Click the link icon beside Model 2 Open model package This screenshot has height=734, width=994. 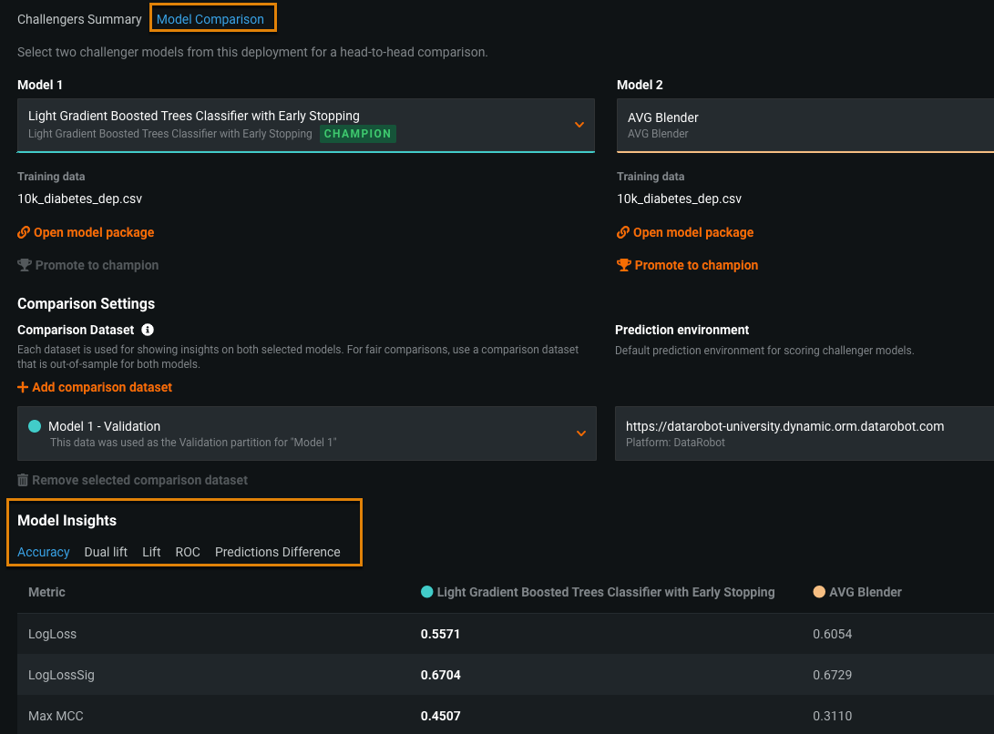[x=623, y=232]
